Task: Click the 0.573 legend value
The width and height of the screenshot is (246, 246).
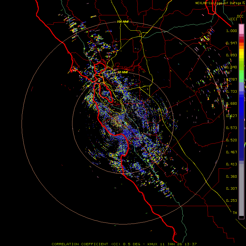Action: [232, 128]
